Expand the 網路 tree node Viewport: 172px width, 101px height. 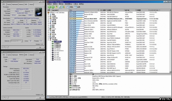click(48, 27)
